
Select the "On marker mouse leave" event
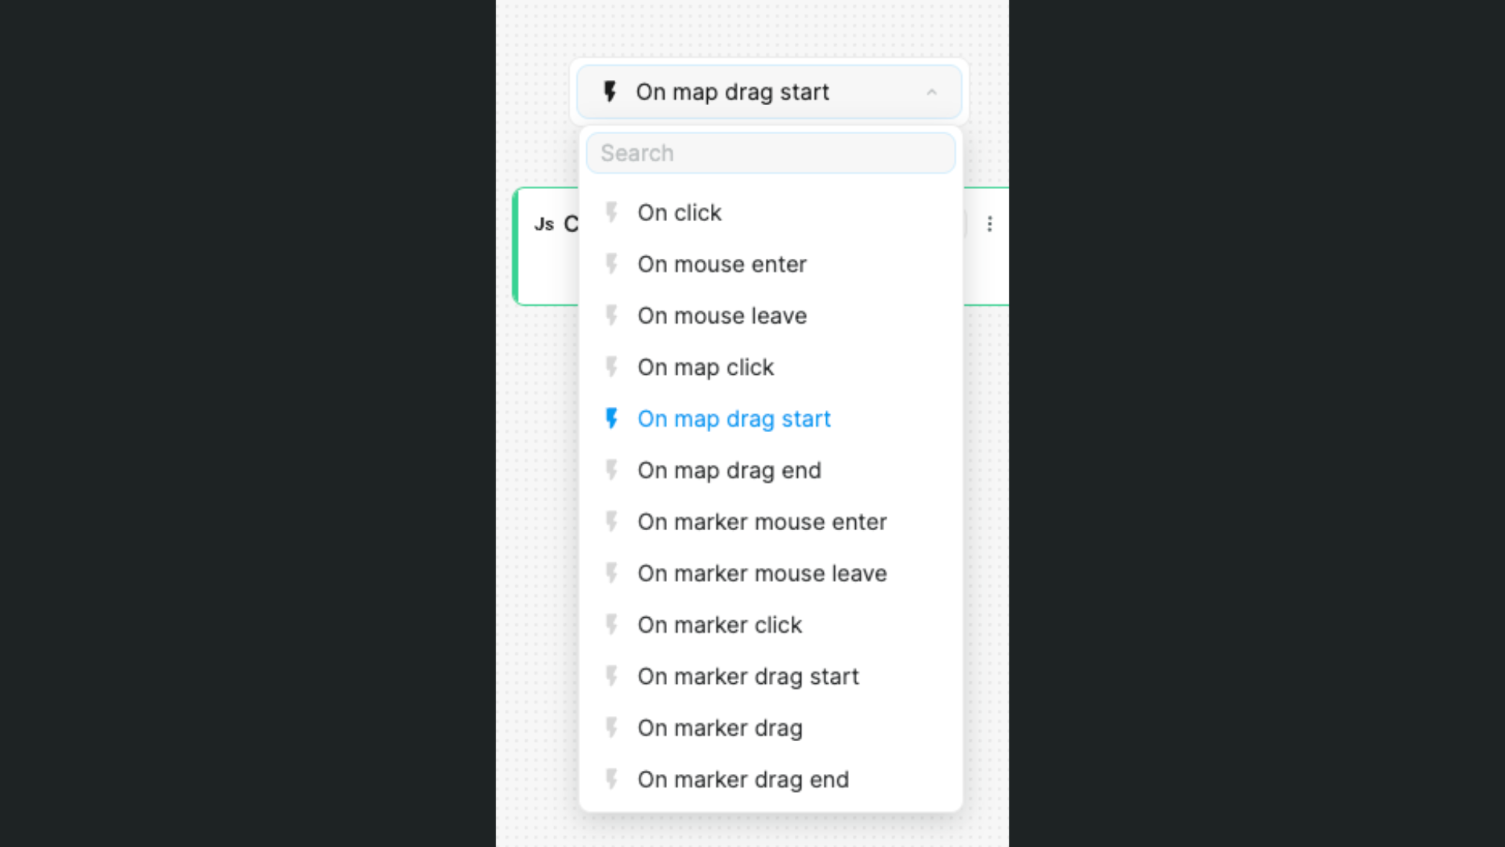[761, 573]
